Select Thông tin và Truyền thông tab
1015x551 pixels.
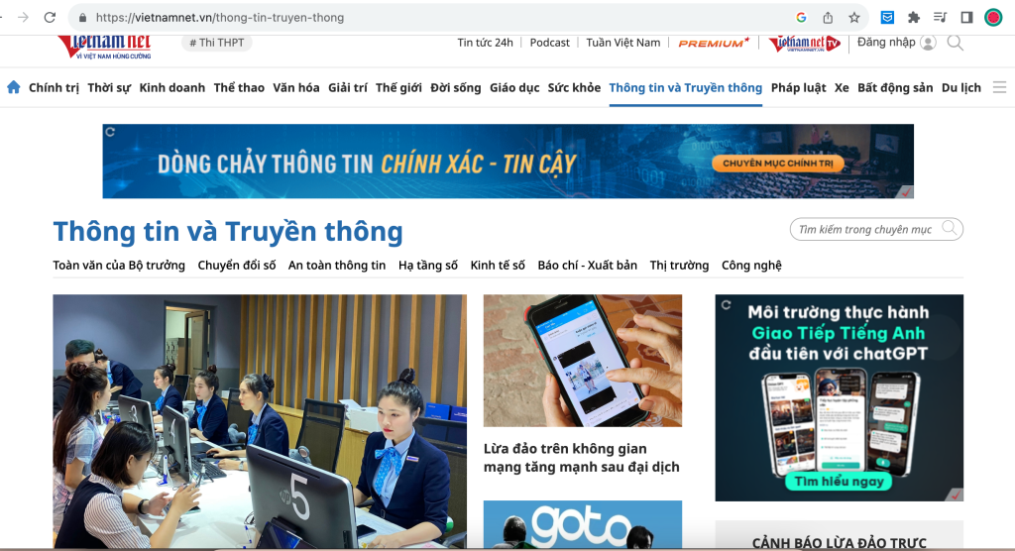tap(686, 87)
